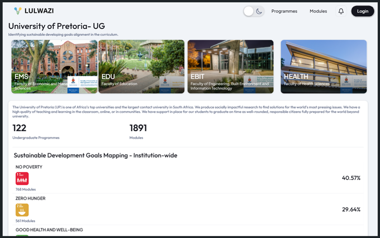Click the No Poverty SDG 1 icon
This screenshot has width=380, height=238.
pyautogui.click(x=22, y=178)
